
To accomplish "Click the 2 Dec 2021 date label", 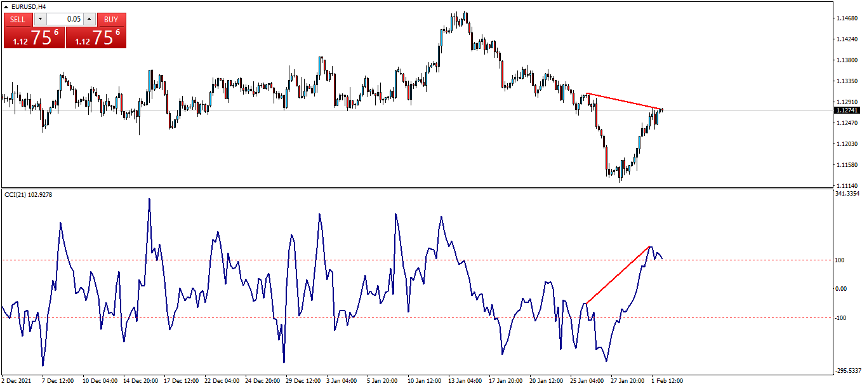I will point(16,381).
